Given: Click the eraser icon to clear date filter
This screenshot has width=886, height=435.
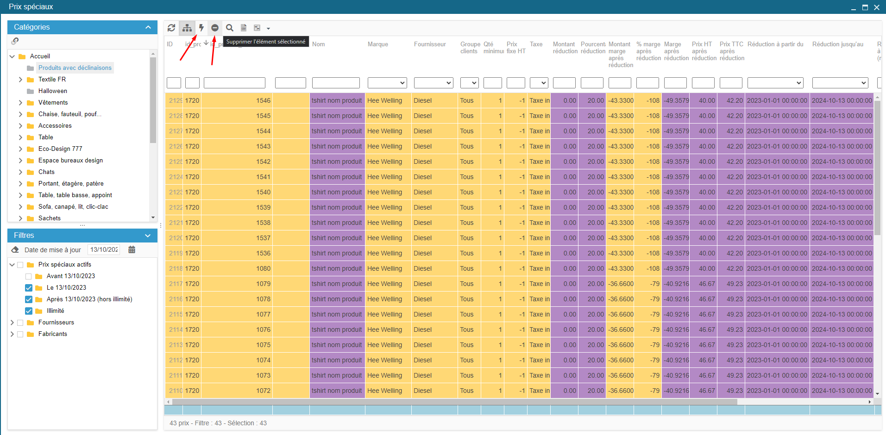Looking at the screenshot, I should pyautogui.click(x=15, y=250).
